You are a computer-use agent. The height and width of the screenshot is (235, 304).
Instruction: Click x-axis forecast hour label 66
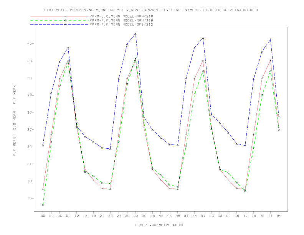[x=228, y=216]
